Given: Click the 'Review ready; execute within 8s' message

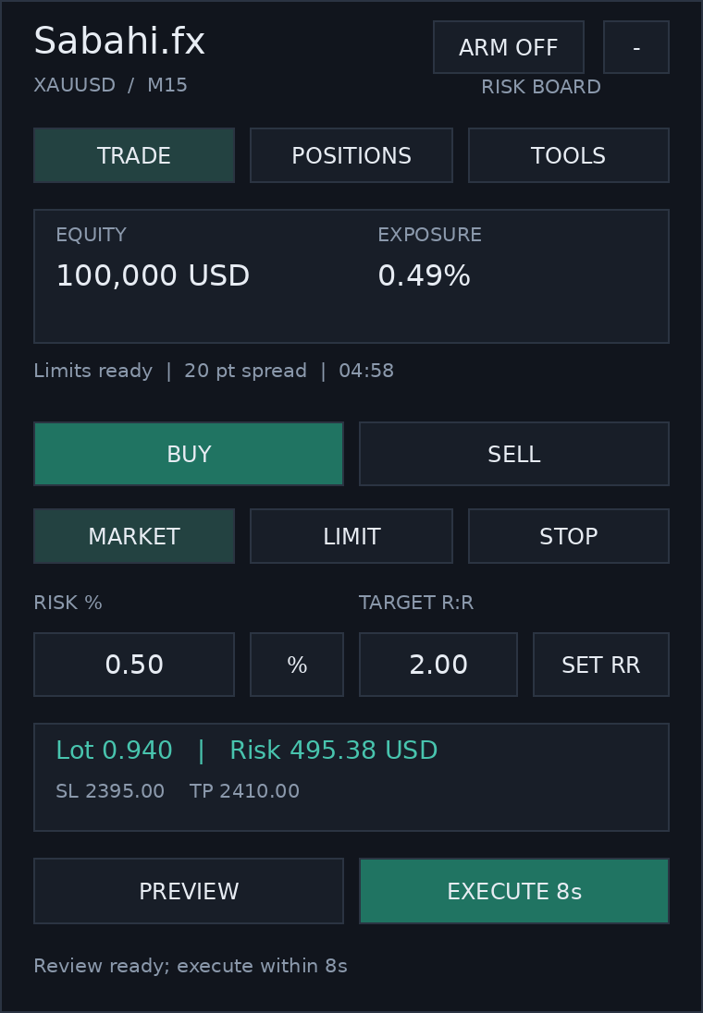Looking at the screenshot, I should tap(191, 965).
